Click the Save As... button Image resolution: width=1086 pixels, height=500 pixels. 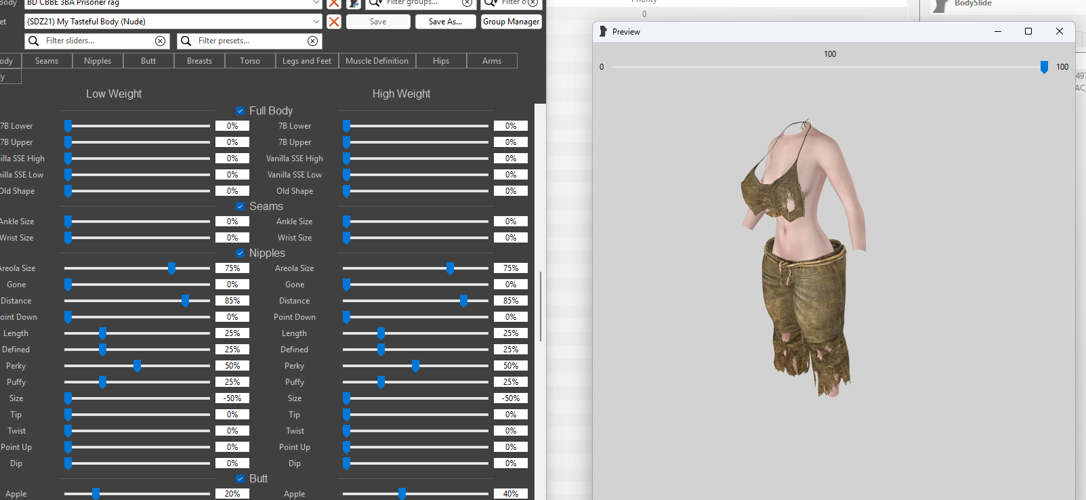pos(445,22)
